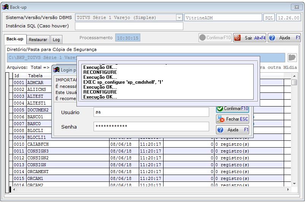Viewport: 305px width, 202px height.
Task: Click the Processamento time field 10:30:15
Action: click(128, 38)
